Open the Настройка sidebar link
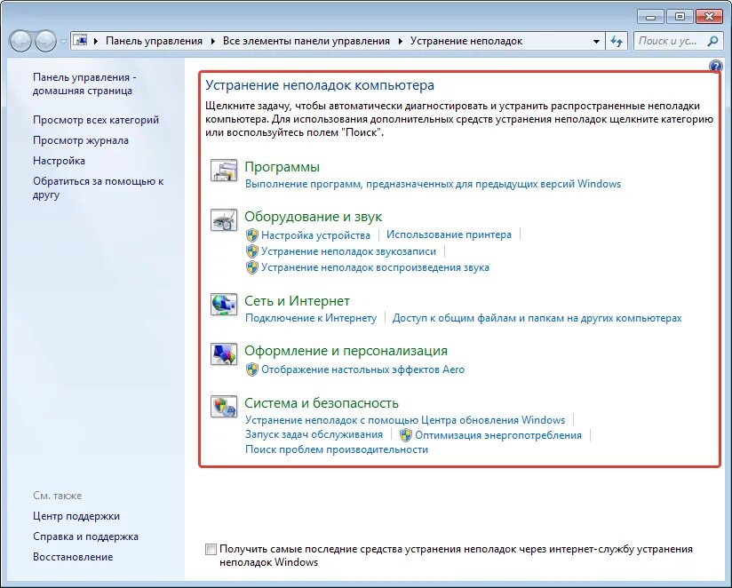This screenshot has height=588, width=732. [x=59, y=161]
